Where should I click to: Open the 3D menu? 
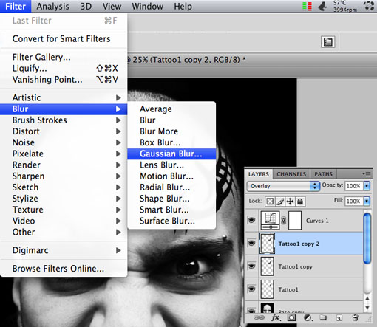coord(86,6)
